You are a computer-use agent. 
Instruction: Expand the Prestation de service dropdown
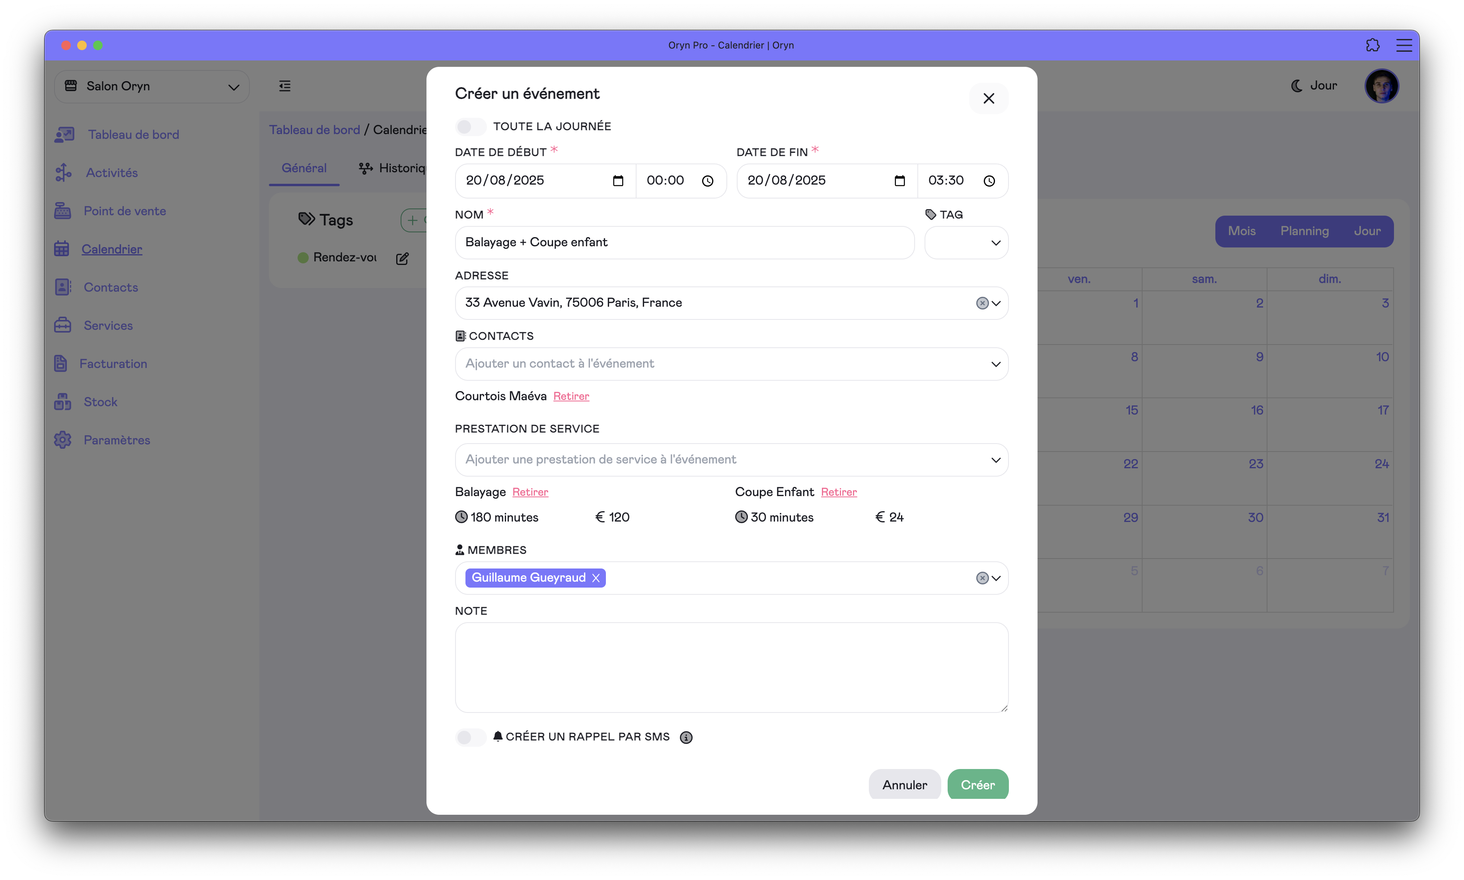click(996, 460)
